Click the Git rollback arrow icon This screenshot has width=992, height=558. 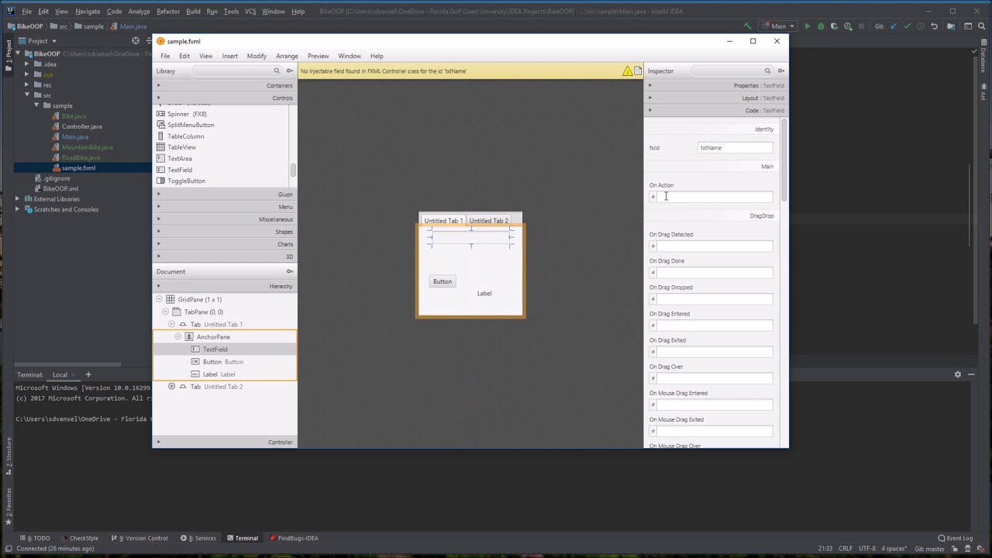[x=934, y=26]
